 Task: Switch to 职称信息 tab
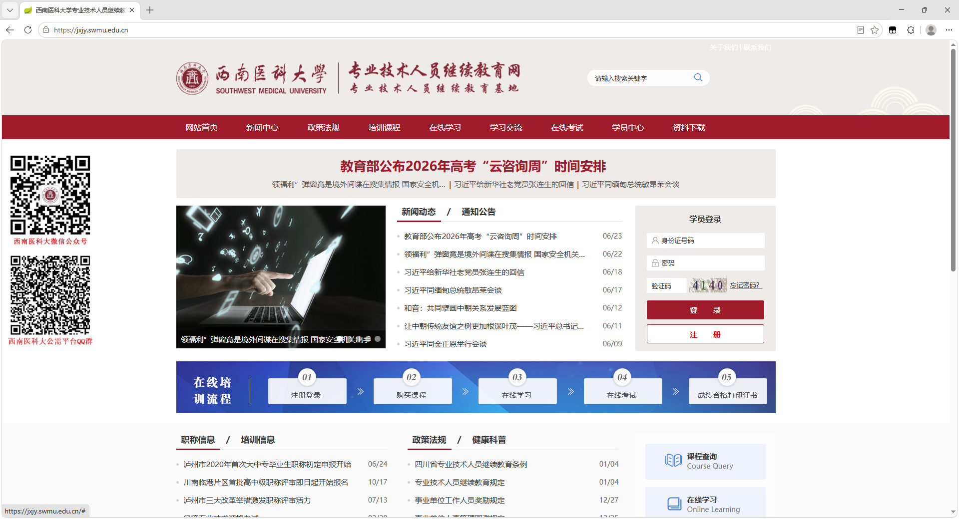198,440
